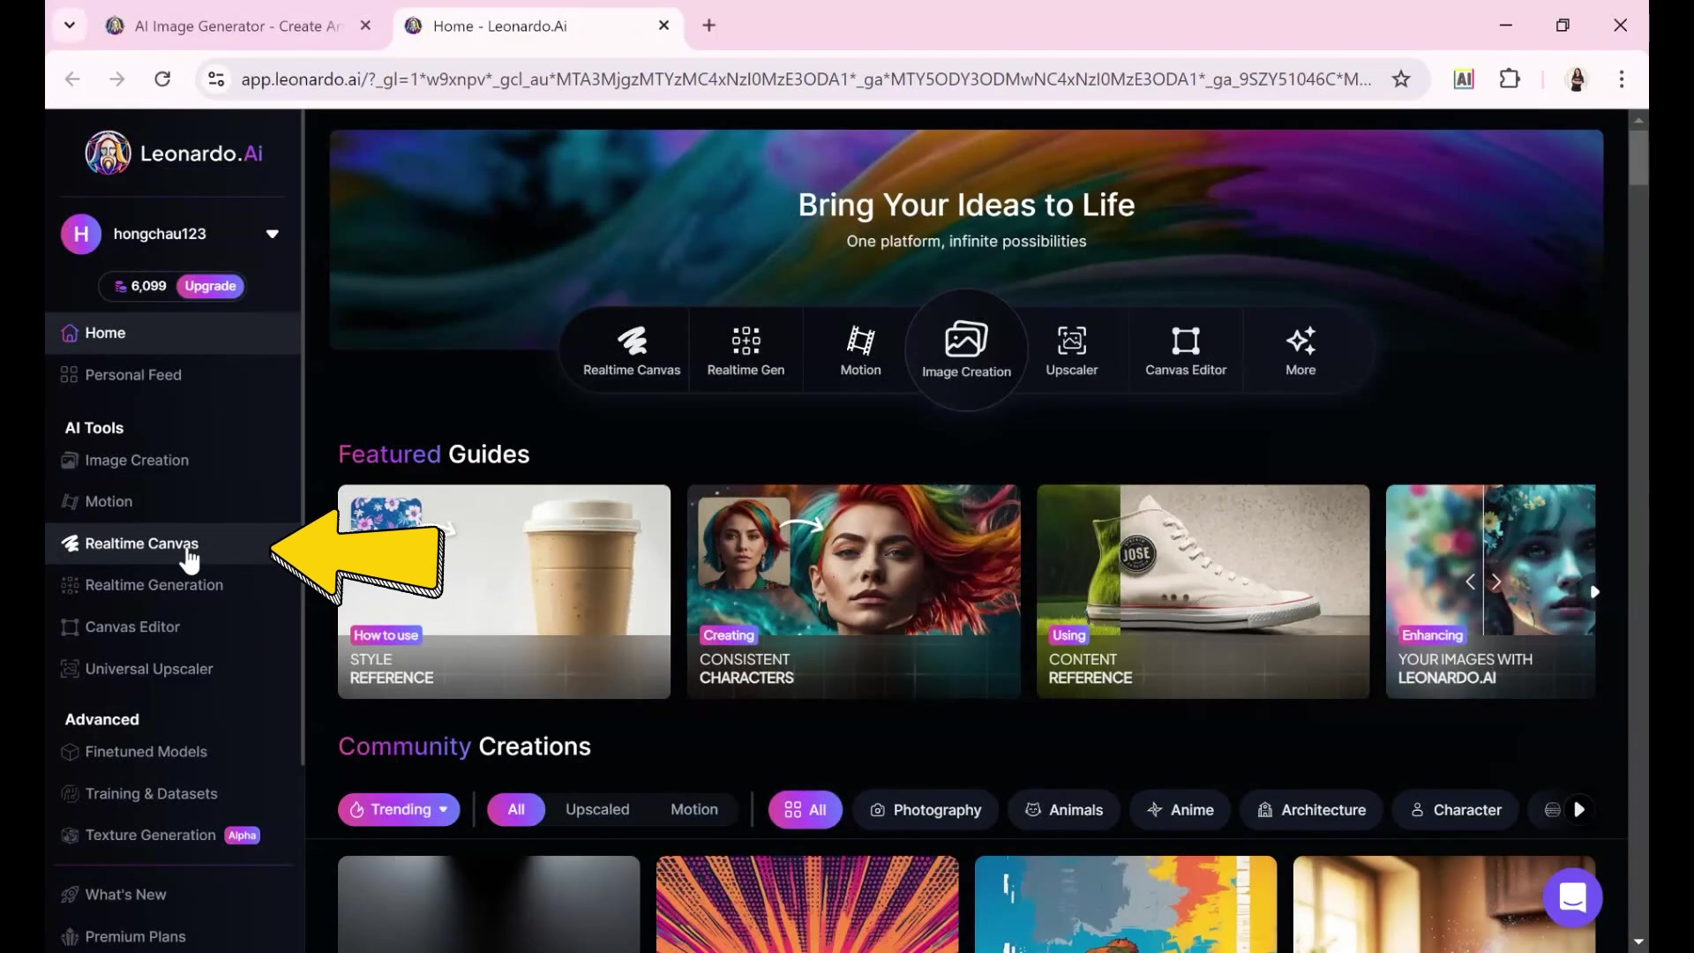Image resolution: width=1694 pixels, height=953 pixels.
Task: Expand the hongchau123 account dropdown
Action: 273,234
